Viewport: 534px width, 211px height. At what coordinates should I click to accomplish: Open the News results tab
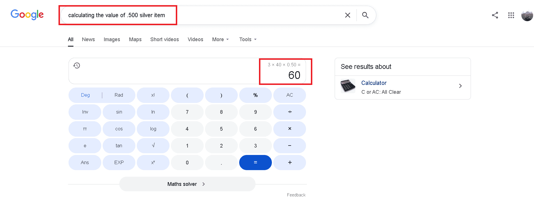pos(88,39)
